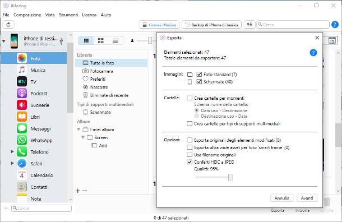Open the Calendario section
This screenshot has width=342, height=222.
point(34,175)
